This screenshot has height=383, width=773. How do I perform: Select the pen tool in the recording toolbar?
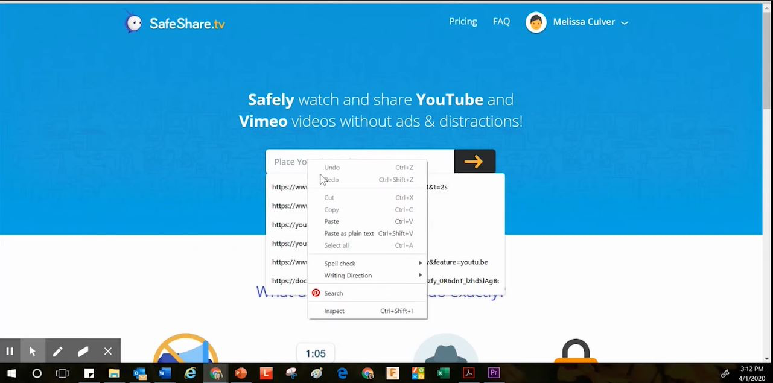[x=58, y=351]
